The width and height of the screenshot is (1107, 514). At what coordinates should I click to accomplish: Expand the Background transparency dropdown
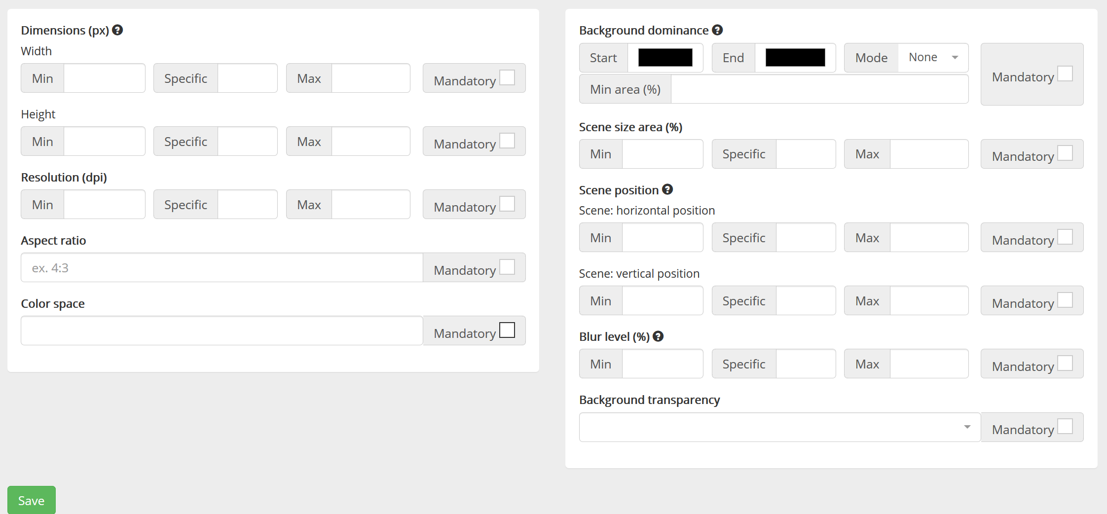[x=779, y=427]
